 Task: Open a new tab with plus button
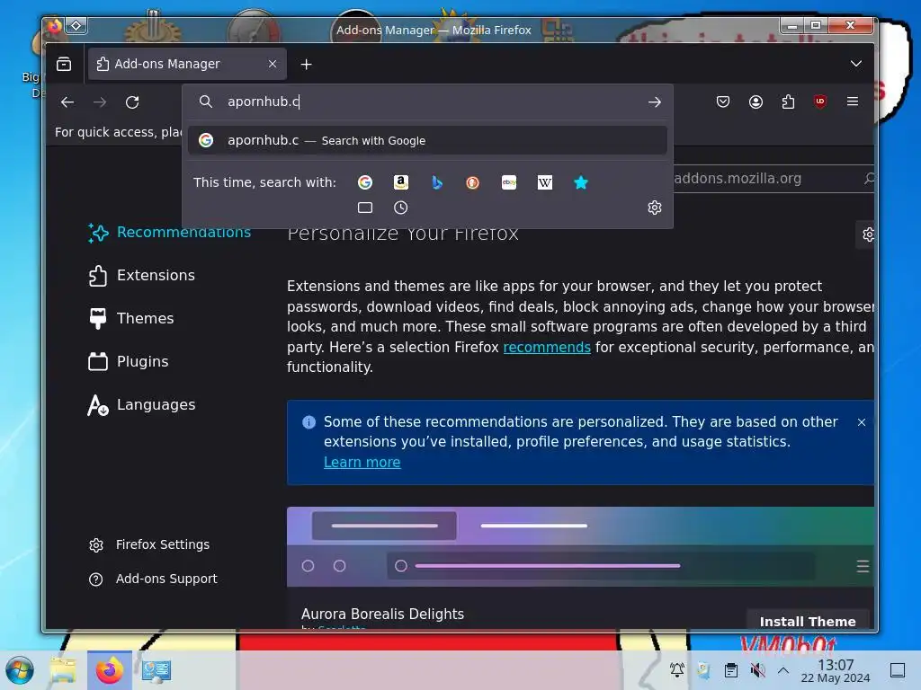click(306, 64)
